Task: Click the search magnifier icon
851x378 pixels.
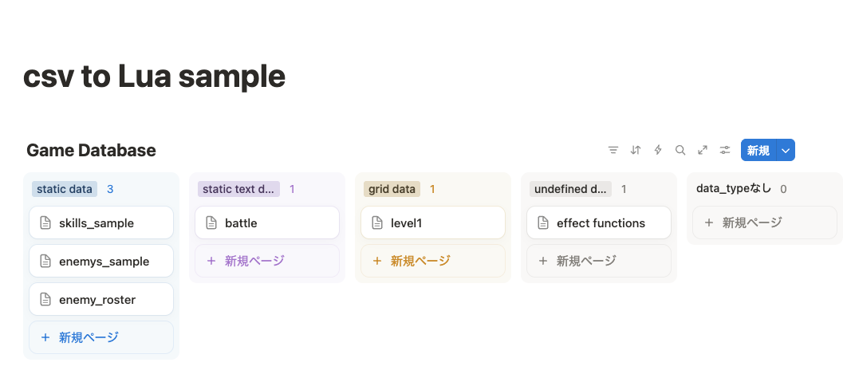Action: [x=680, y=150]
